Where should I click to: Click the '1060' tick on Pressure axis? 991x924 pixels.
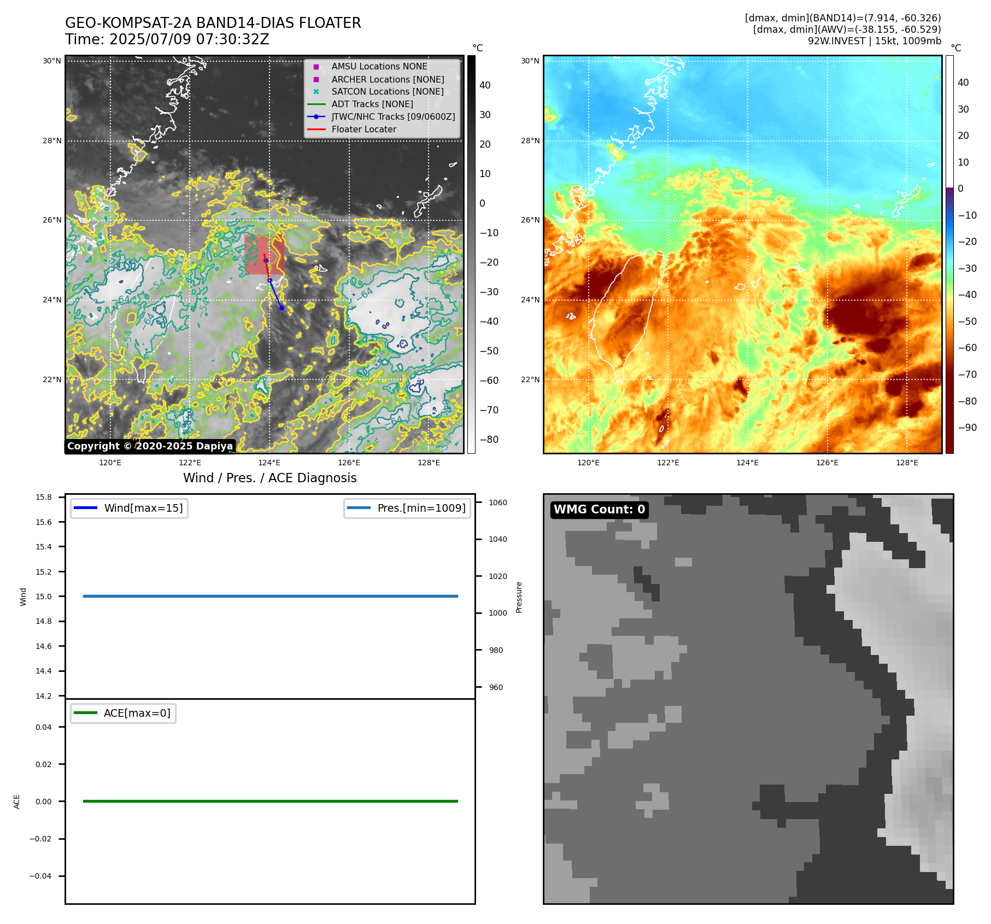tap(498, 502)
